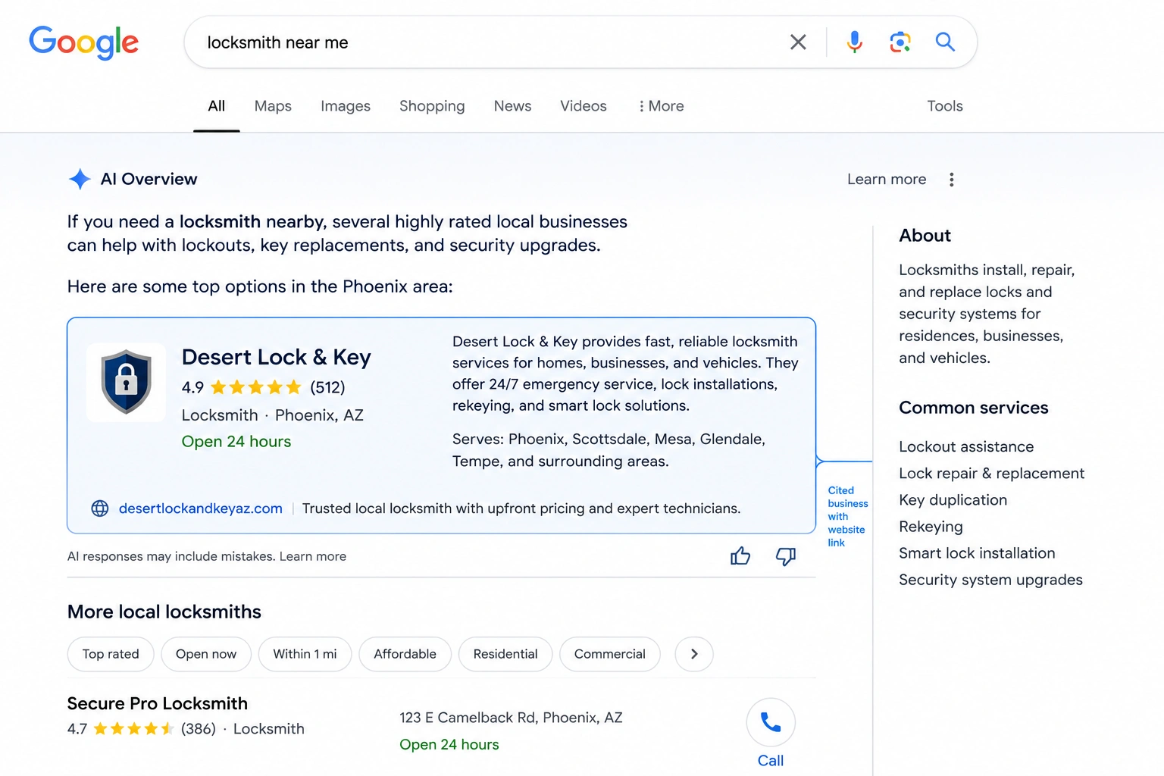1164x776 pixels.
Task: Click the AI Overview sparkle icon
Action: (80, 179)
